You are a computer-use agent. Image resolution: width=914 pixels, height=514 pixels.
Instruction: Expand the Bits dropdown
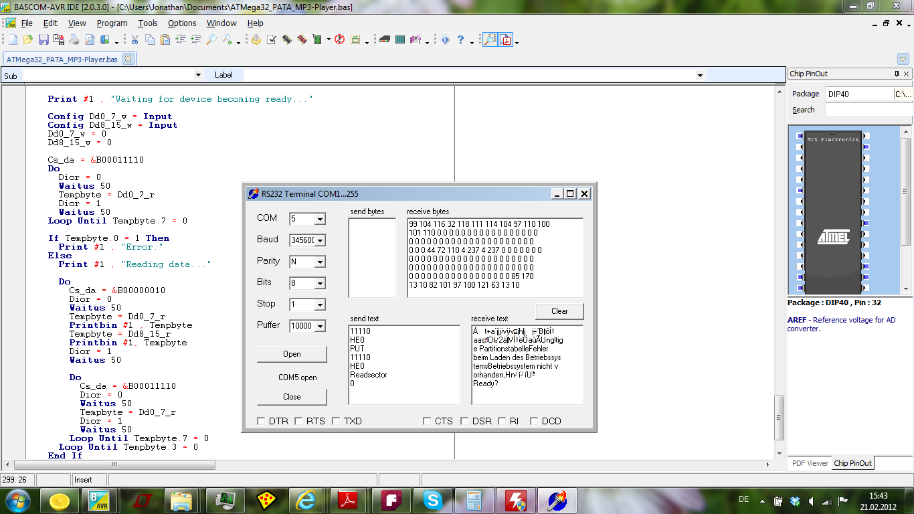point(319,283)
